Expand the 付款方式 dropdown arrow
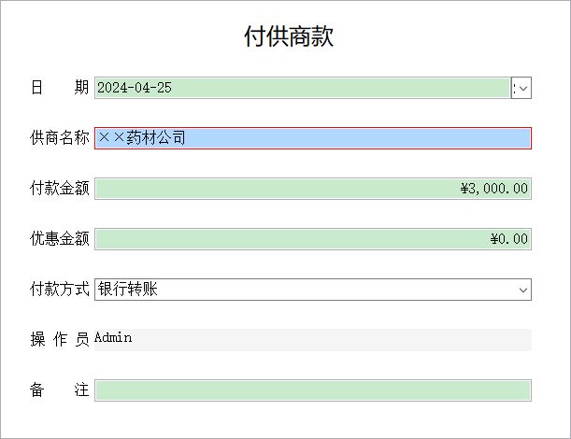This screenshot has height=439, width=571. click(x=522, y=290)
